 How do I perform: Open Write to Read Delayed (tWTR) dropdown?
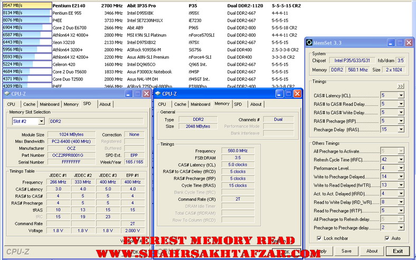pos(401,185)
